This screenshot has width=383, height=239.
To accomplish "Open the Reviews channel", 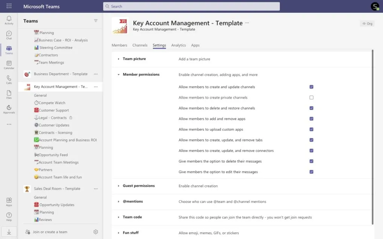I will coord(43,220).
